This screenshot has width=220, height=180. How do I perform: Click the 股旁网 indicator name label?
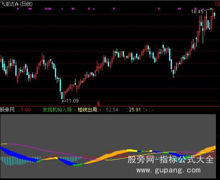click(x=7, y=109)
